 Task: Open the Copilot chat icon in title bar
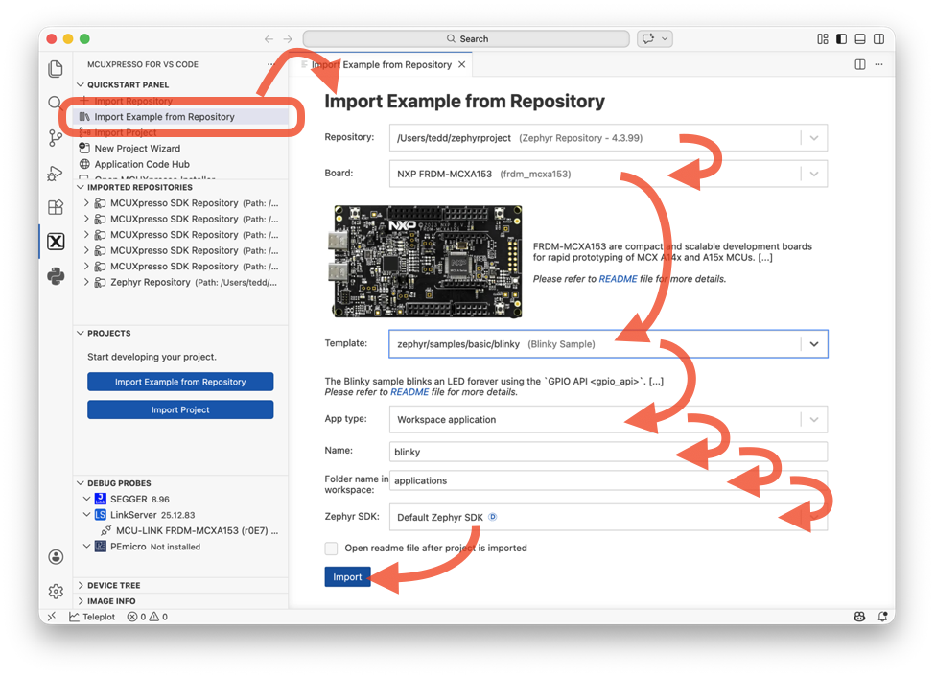coord(648,38)
